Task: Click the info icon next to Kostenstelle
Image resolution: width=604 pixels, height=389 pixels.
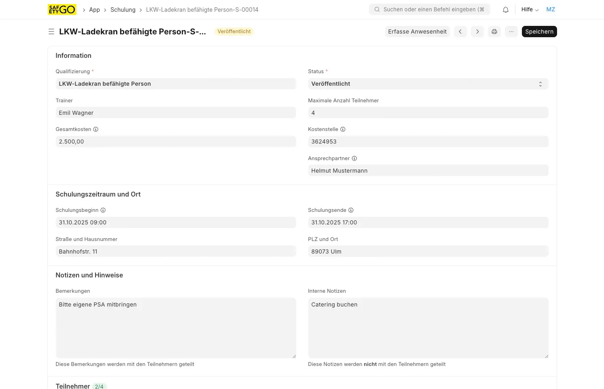Action: click(x=343, y=129)
